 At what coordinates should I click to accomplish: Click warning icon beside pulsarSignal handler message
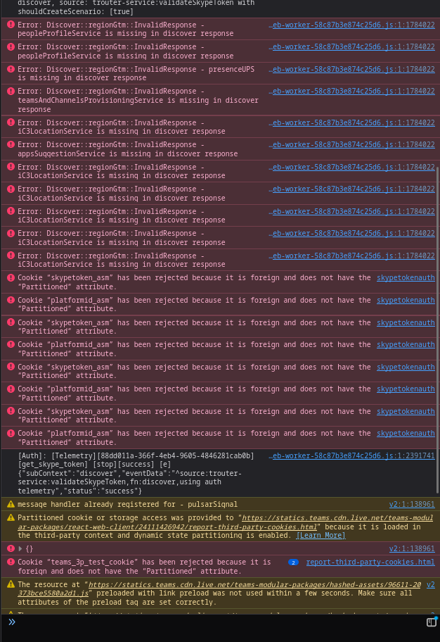pyautogui.click(x=11, y=505)
